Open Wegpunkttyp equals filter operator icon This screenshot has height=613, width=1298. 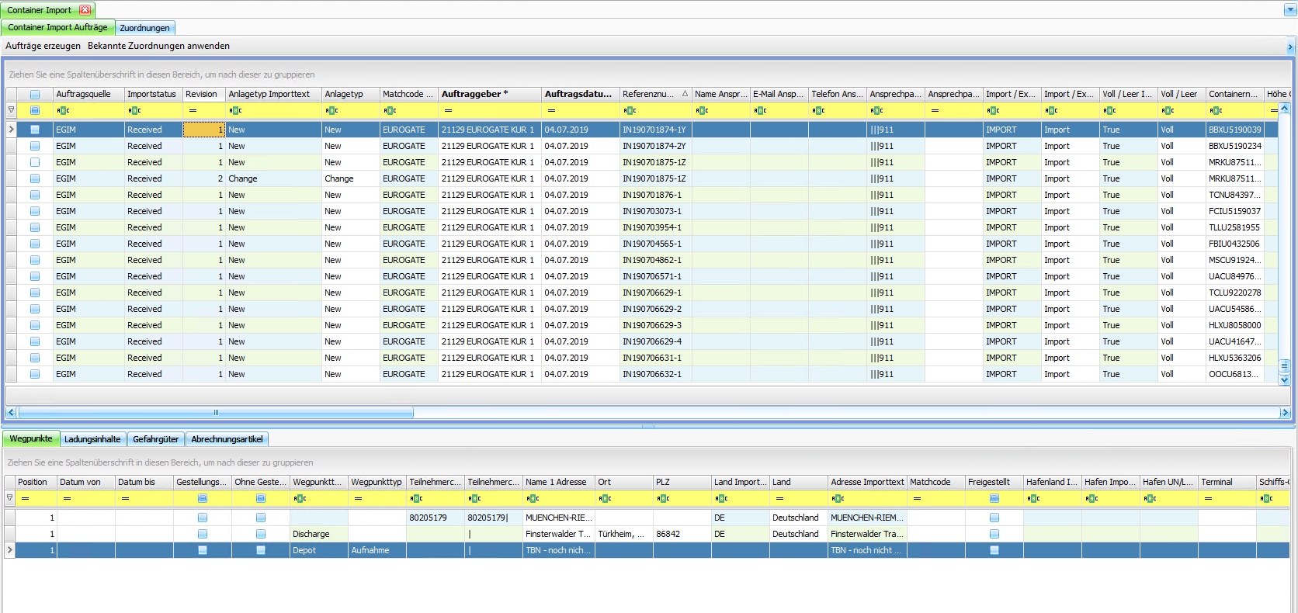click(x=358, y=498)
